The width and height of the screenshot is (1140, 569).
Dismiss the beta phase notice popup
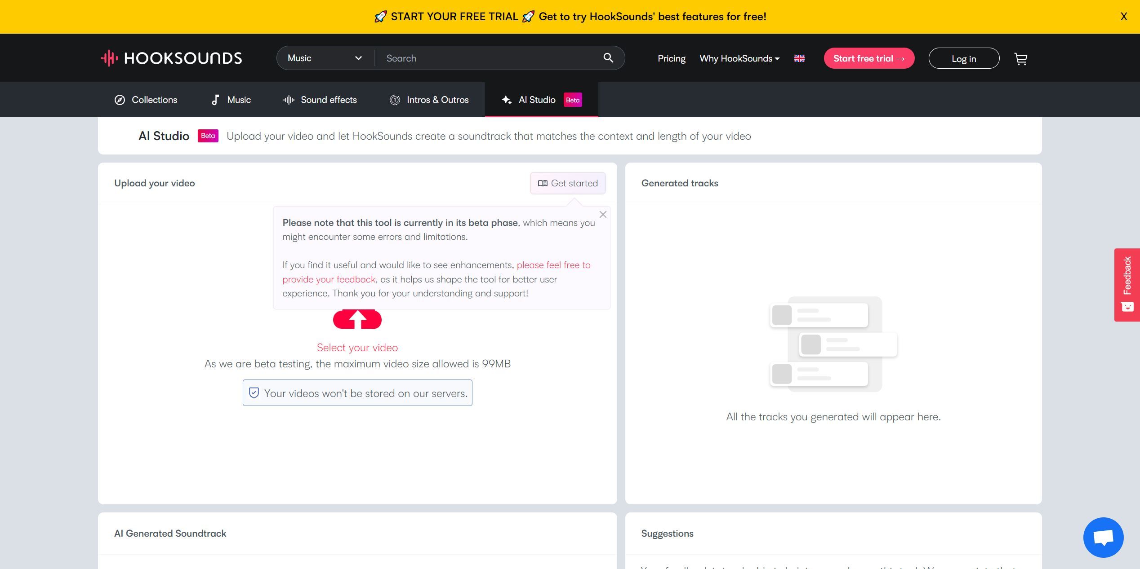603,214
